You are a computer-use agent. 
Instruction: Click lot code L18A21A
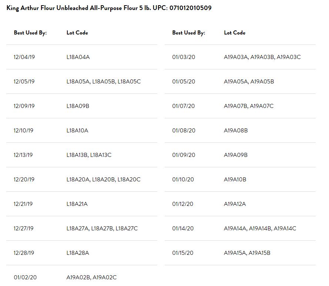(x=77, y=204)
